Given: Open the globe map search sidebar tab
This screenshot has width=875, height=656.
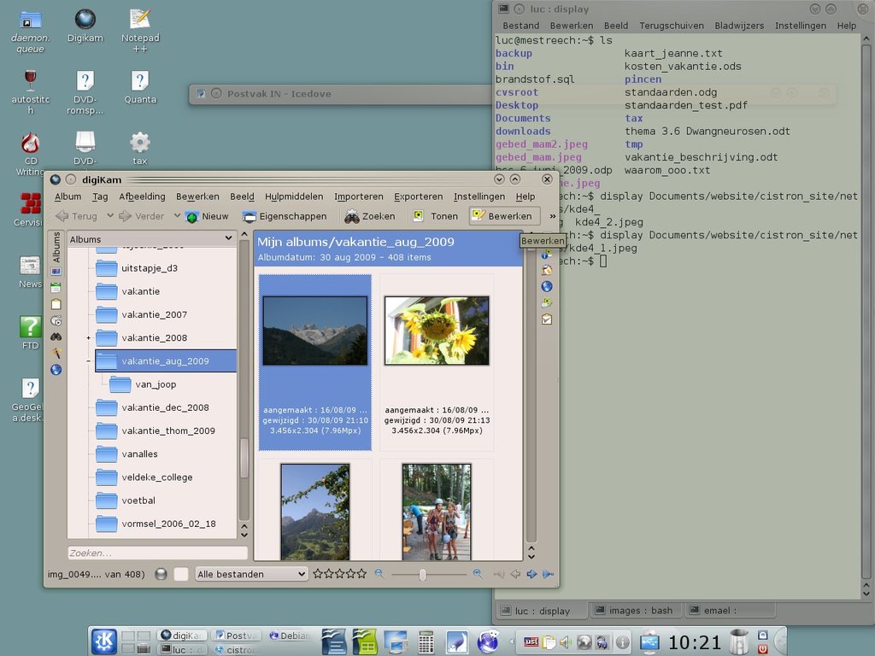Looking at the screenshot, I should (56, 370).
